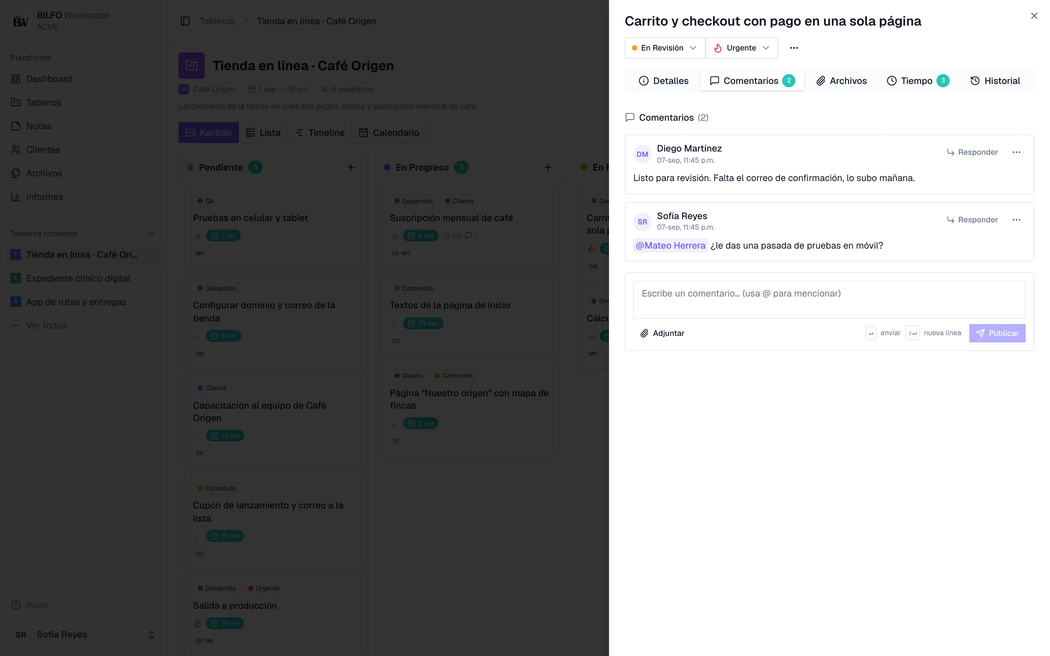Reply to Sofía Reyes's comment
The image size is (1050, 656).
click(972, 220)
